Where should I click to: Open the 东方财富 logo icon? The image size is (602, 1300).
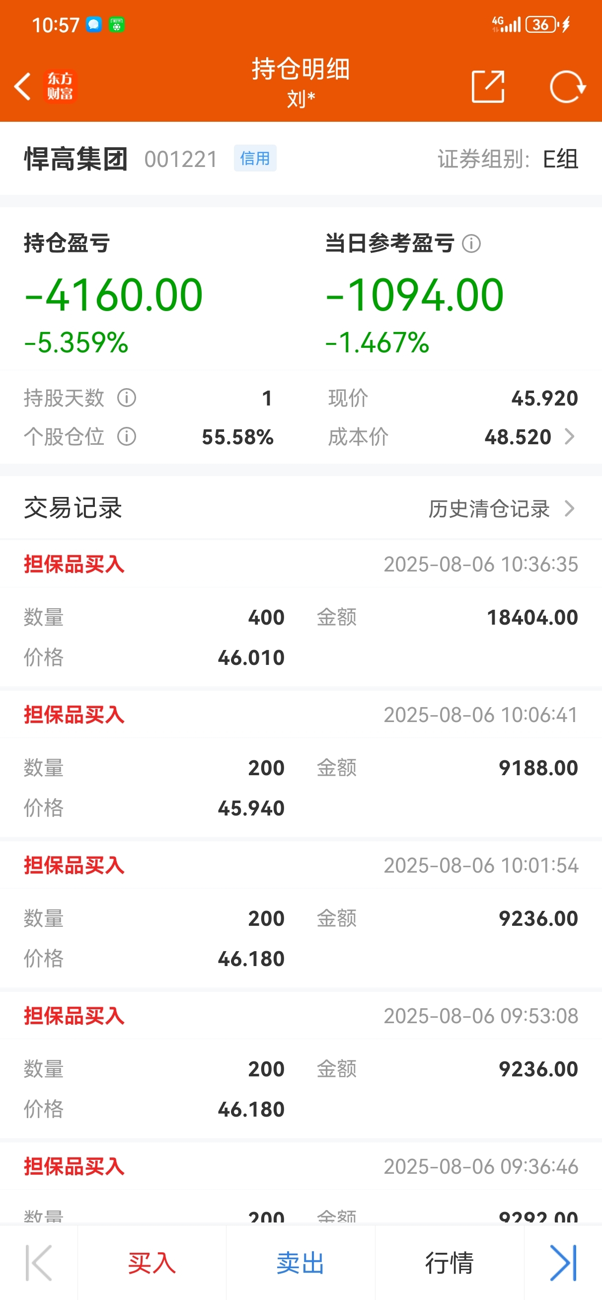[x=60, y=86]
